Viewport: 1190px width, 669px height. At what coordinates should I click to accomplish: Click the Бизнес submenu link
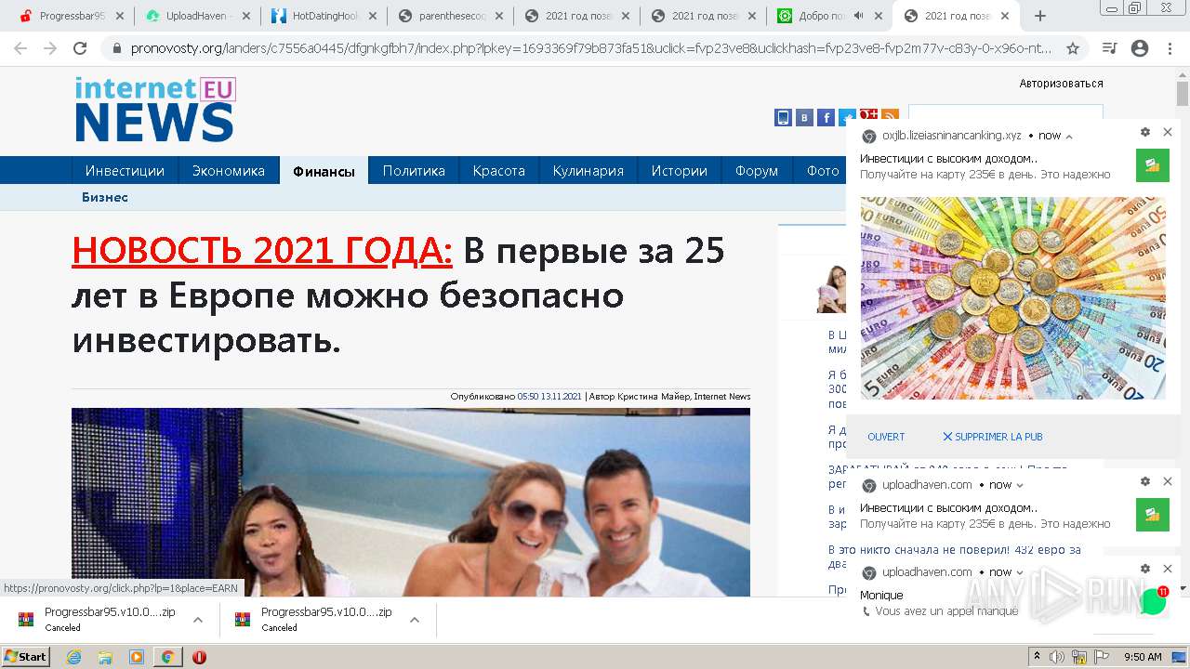pyautogui.click(x=105, y=197)
